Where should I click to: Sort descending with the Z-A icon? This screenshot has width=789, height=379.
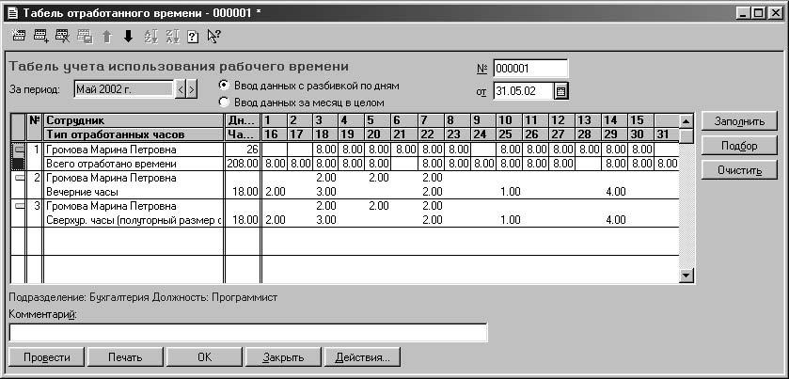click(x=173, y=37)
